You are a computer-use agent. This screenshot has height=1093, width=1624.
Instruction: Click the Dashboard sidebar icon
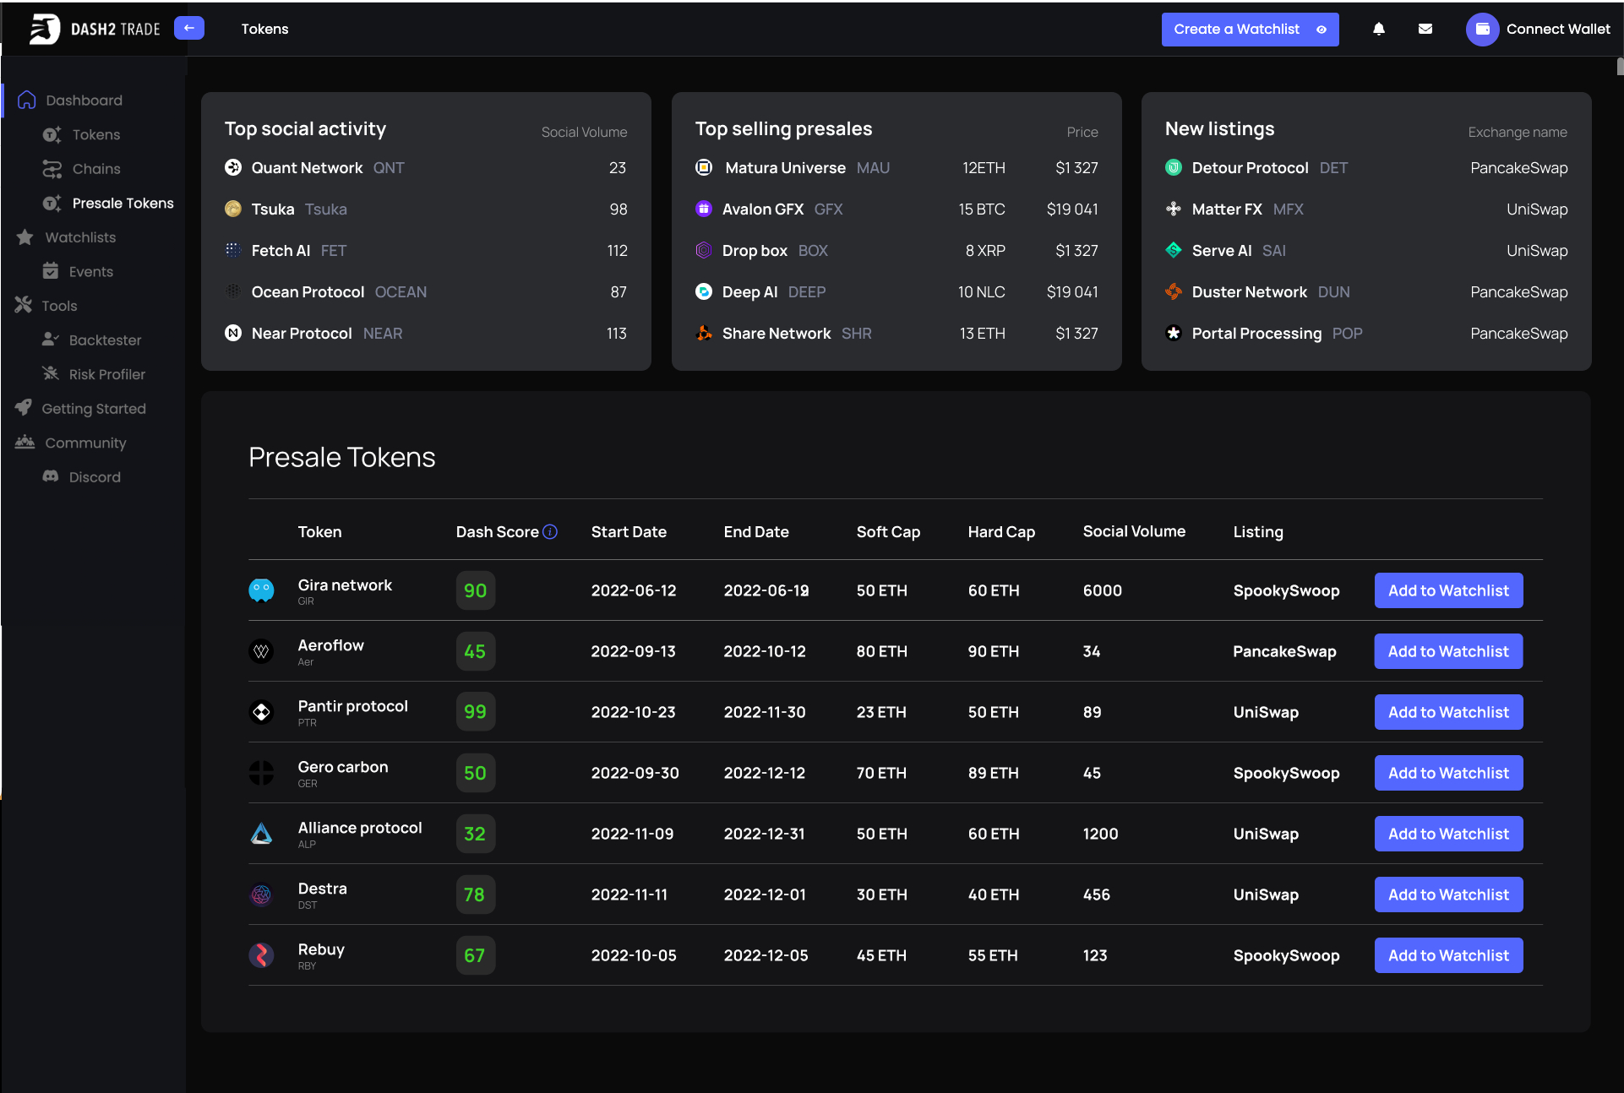[x=27, y=100]
